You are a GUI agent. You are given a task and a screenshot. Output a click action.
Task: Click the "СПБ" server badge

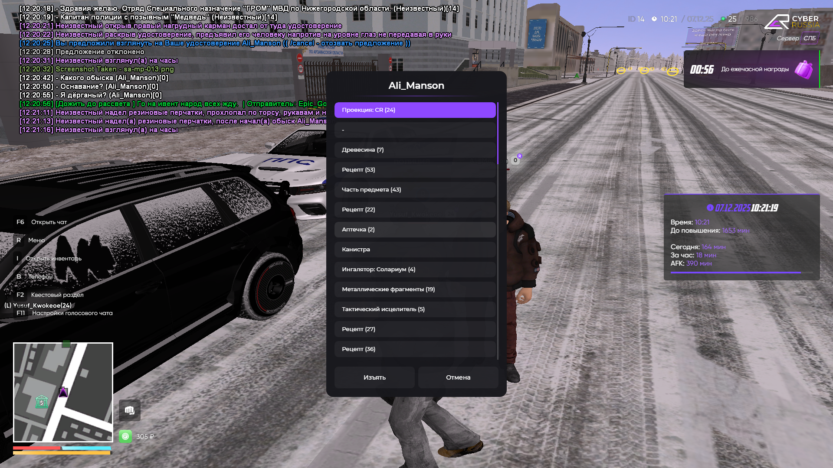pyautogui.click(x=809, y=38)
